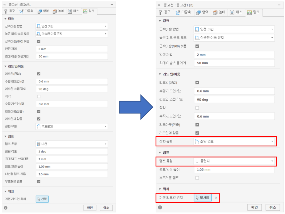
Task: Expand the 나선 램프 유형 dropdown
Action: coord(72,144)
